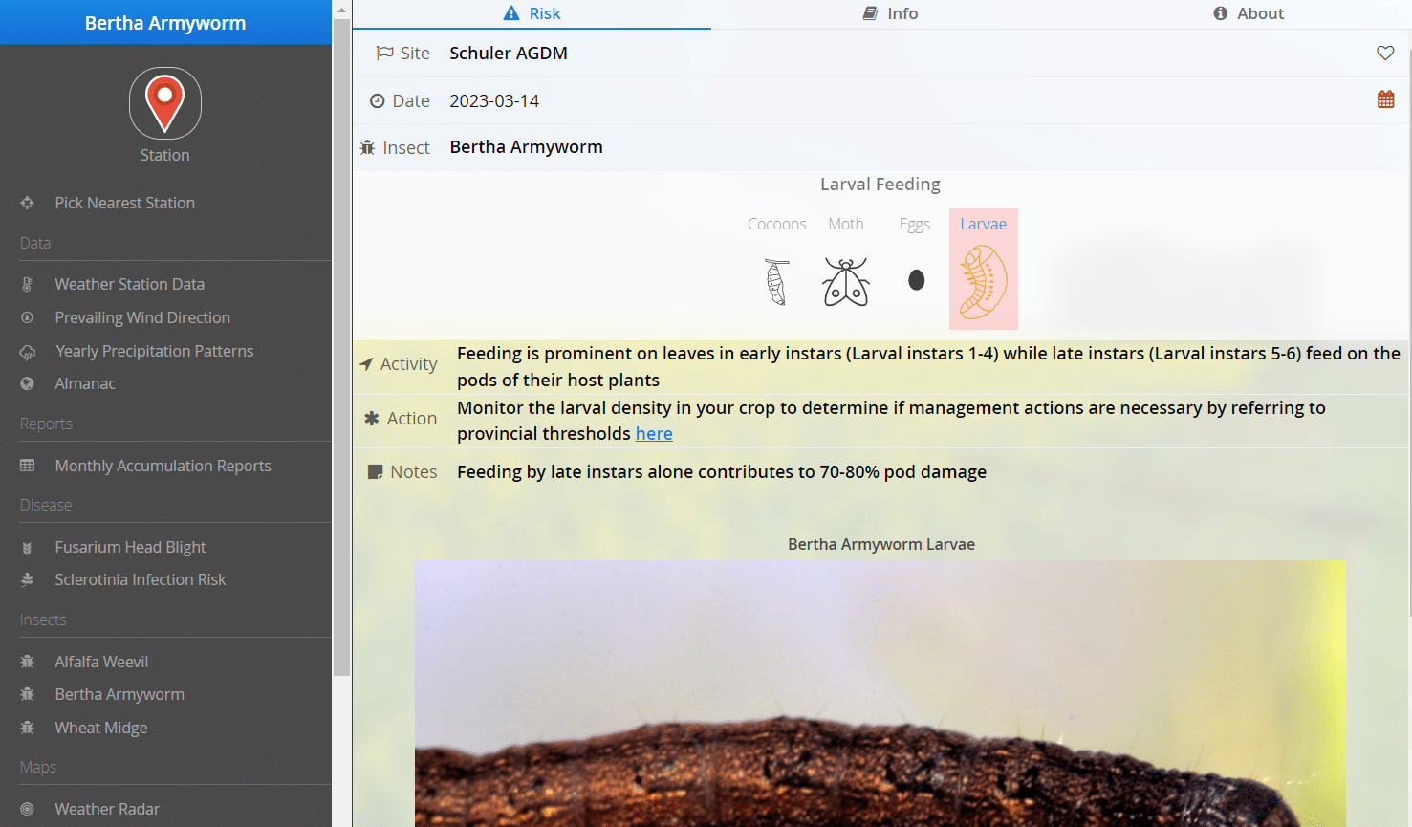Click the bug icon next to Insect label
The height and width of the screenshot is (827, 1412).
pyautogui.click(x=367, y=147)
